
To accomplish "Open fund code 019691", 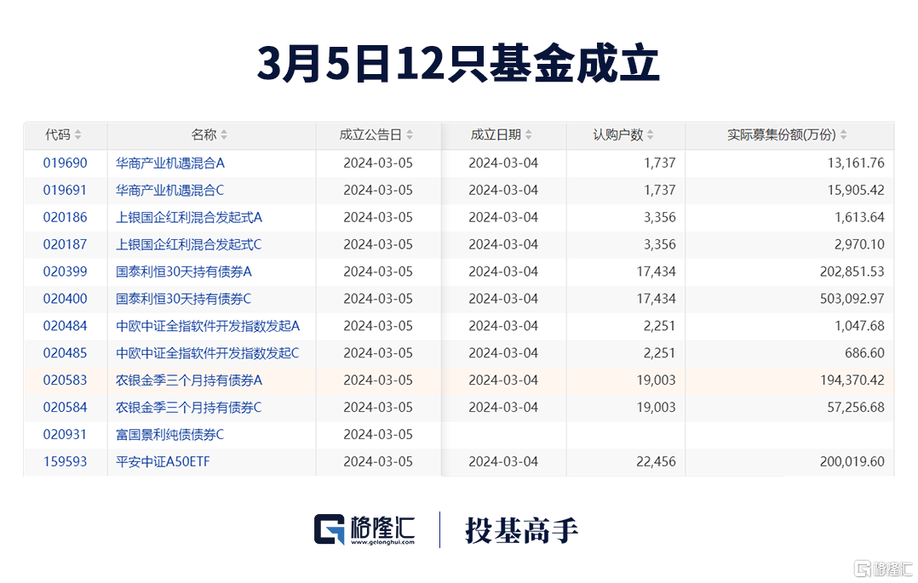I will 65,191.
